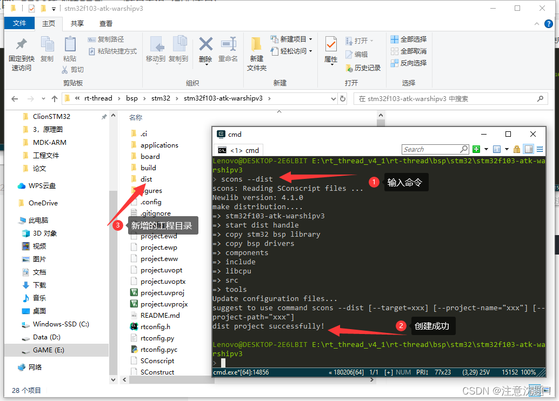The image size is (559, 401).
Task: Click the Pin to Quick access icon
Action: point(22,44)
